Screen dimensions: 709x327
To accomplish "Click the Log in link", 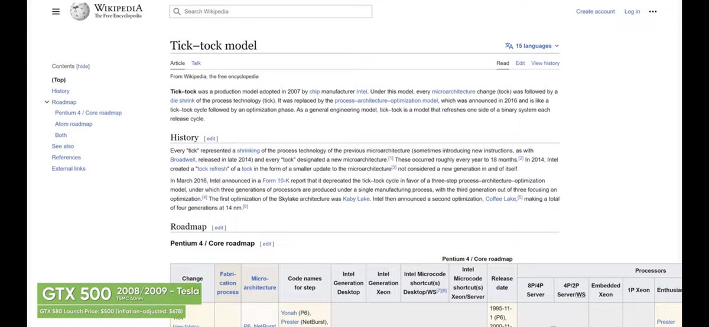I will (632, 11).
